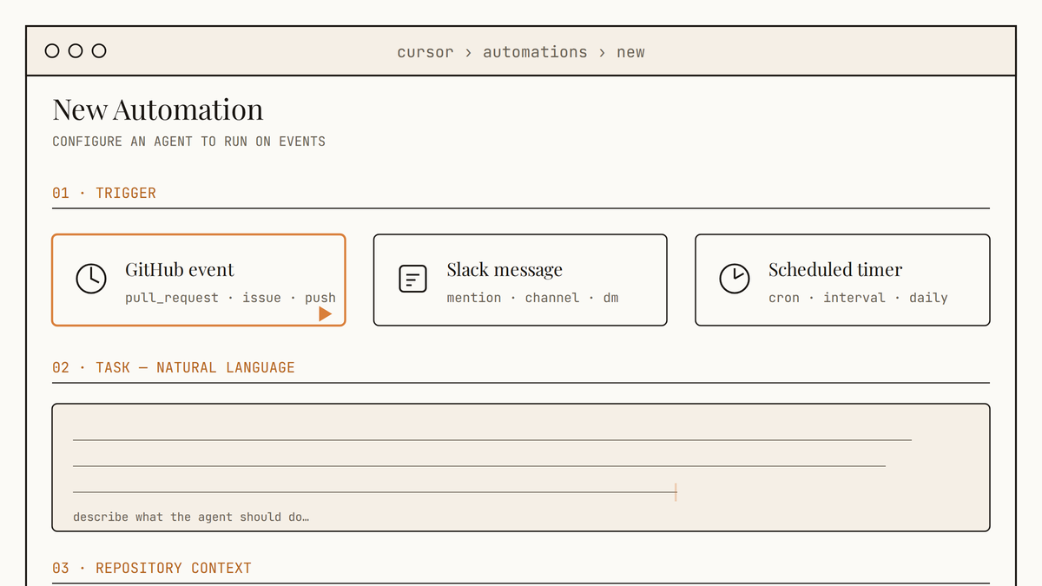The image size is (1042, 586).
Task: Click the second window control circle
Action: pos(76,51)
